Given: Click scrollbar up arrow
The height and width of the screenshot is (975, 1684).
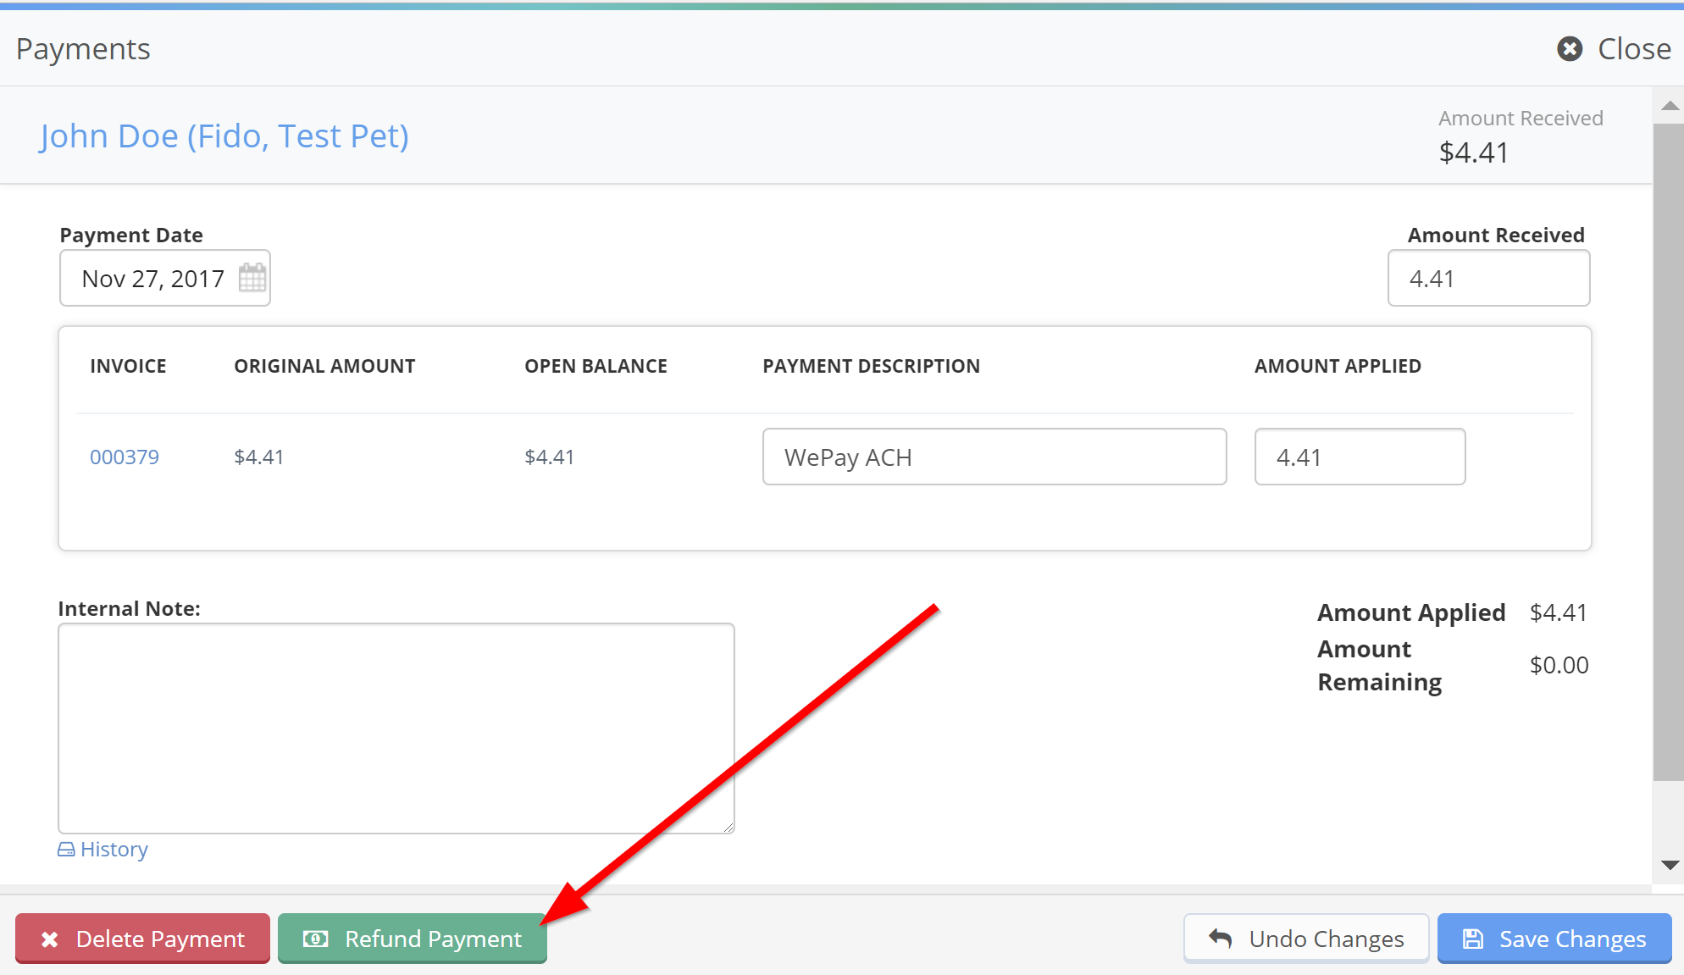Looking at the screenshot, I should 1670,106.
